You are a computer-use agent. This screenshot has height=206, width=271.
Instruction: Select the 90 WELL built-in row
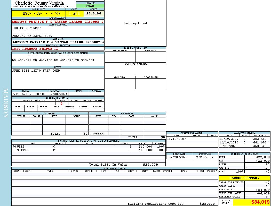[88, 147]
